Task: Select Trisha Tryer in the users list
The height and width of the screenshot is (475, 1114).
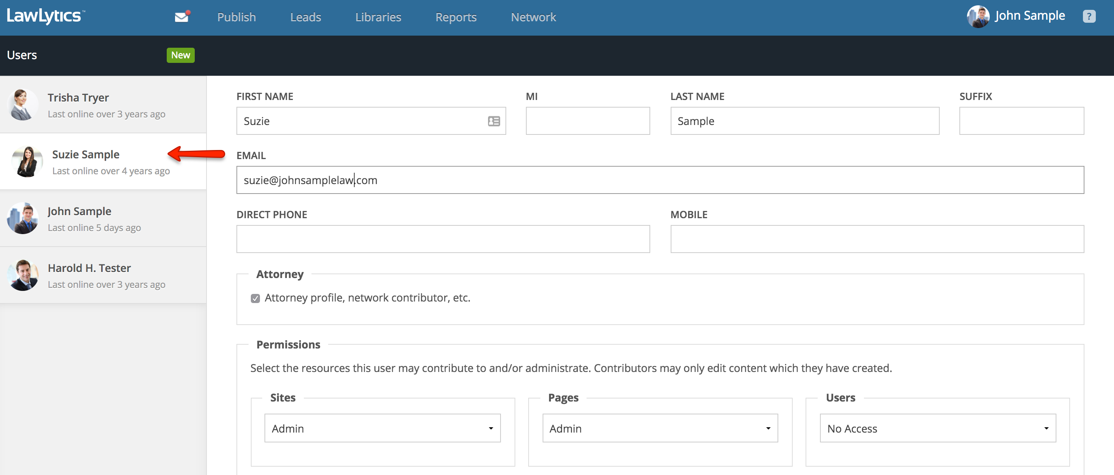Action: (103, 105)
